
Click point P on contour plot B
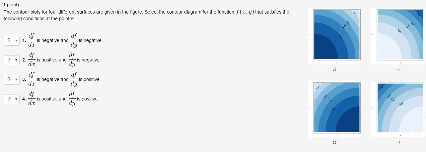click(x=407, y=28)
